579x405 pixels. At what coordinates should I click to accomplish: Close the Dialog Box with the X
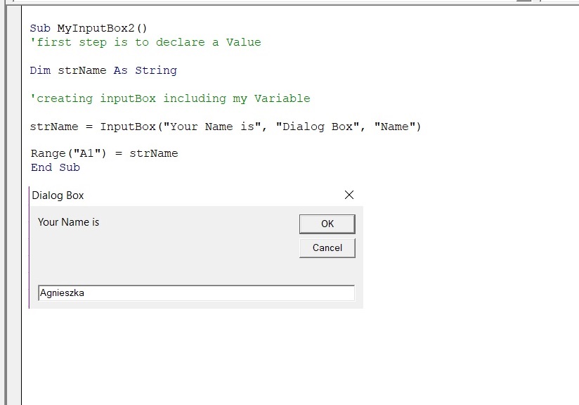tap(349, 195)
